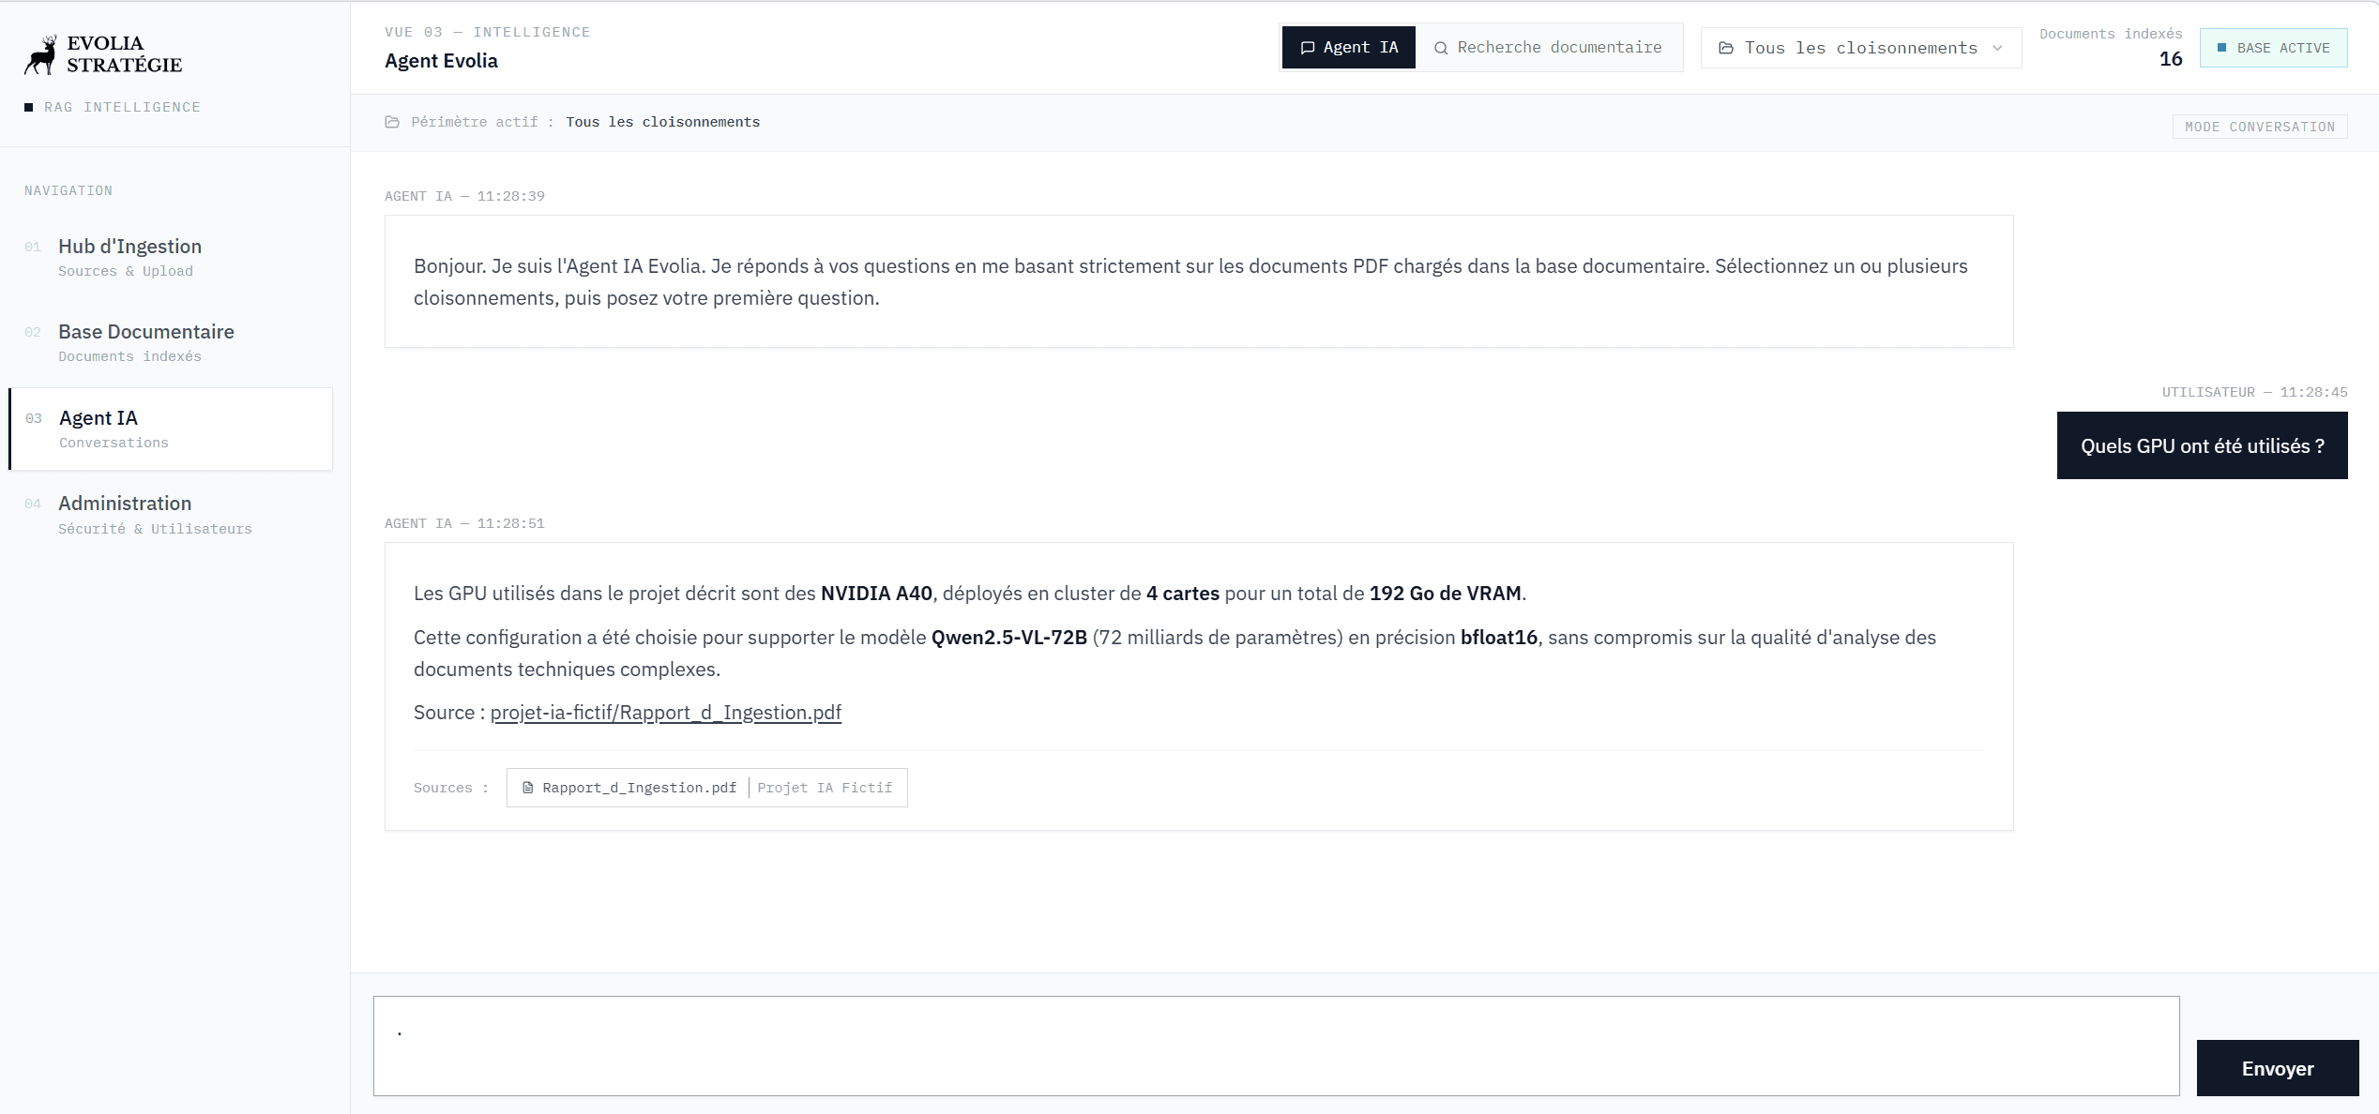Click the folder icon next to Périmètre actif
The width and height of the screenshot is (2379, 1114).
(392, 122)
